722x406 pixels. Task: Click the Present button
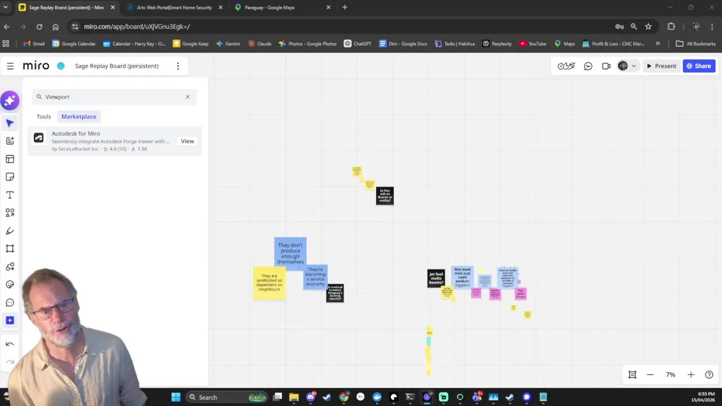[x=661, y=66]
